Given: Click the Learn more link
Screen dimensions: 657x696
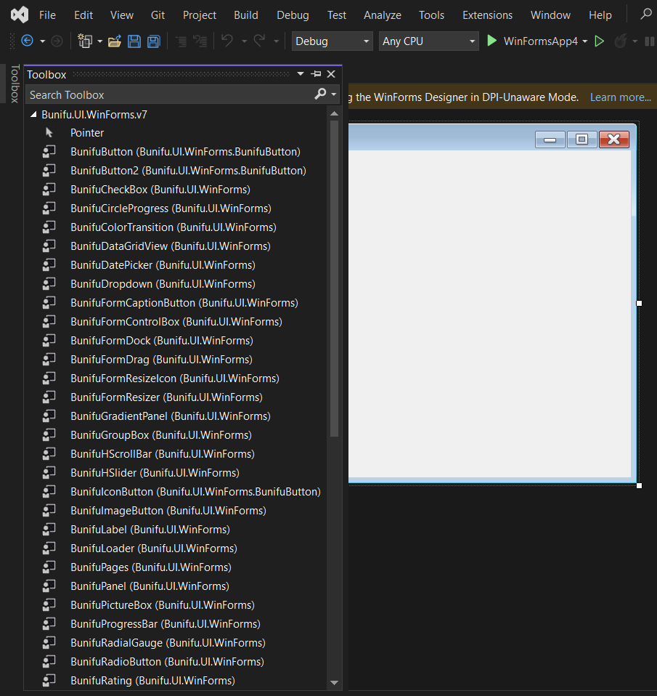Looking at the screenshot, I should (620, 97).
